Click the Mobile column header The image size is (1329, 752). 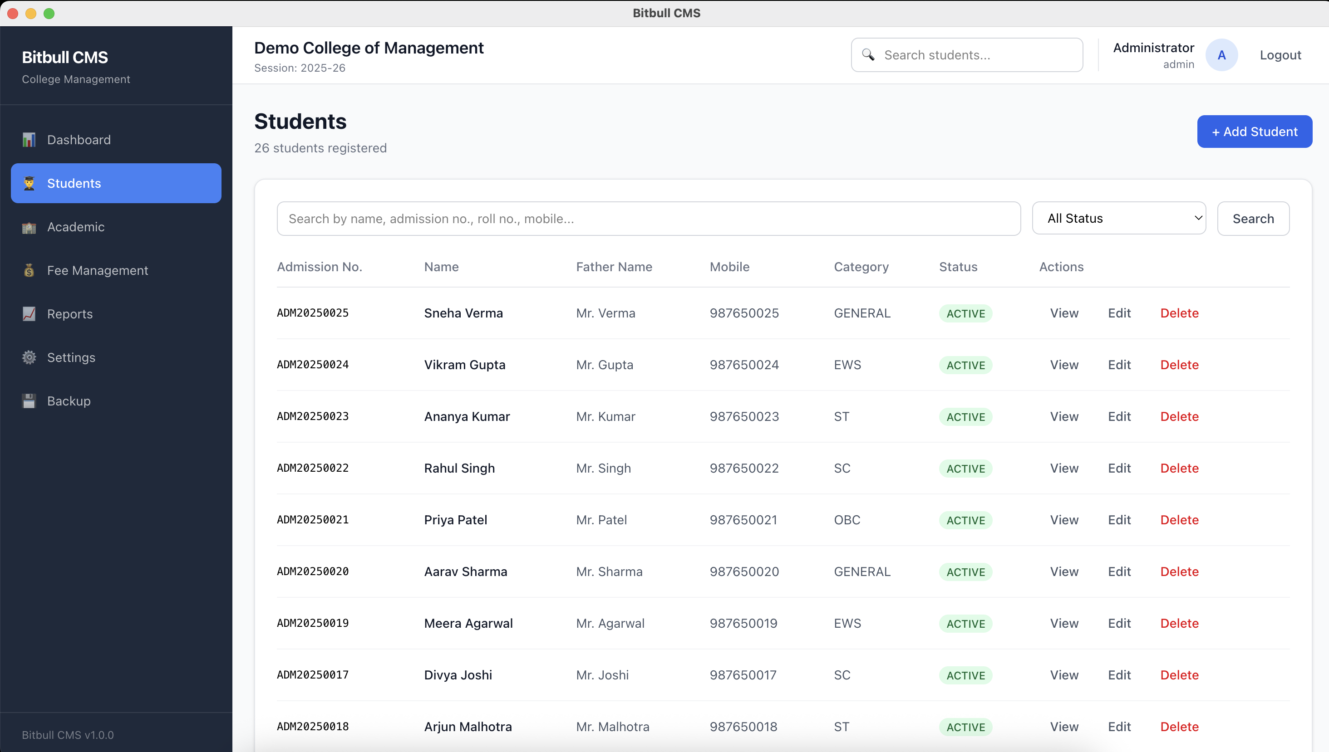click(729, 267)
